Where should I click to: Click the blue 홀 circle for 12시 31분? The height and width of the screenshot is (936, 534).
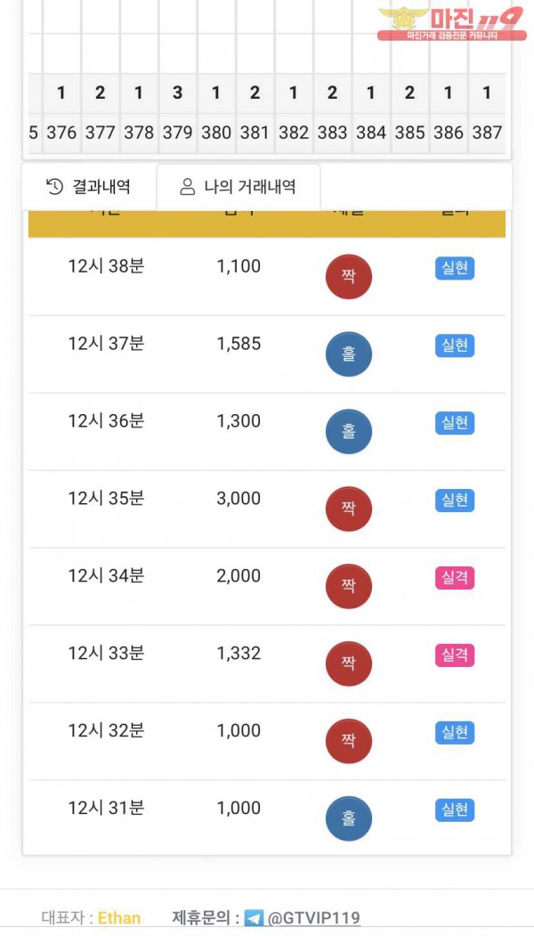[349, 818]
